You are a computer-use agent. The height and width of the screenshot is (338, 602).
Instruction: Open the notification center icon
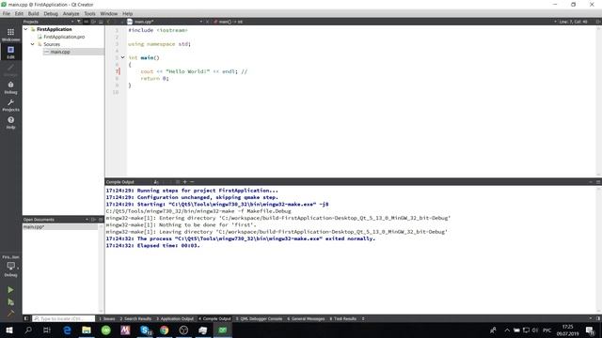pos(590,330)
